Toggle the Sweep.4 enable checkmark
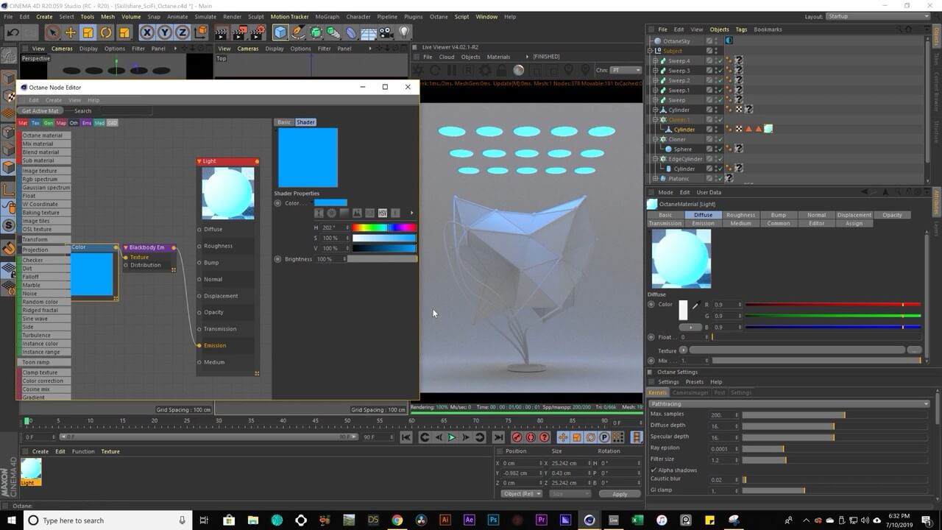Image resolution: width=942 pixels, height=530 pixels. coord(719,61)
